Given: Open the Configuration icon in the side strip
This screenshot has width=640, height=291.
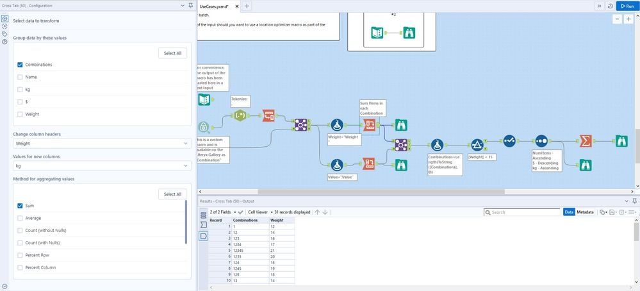Looking at the screenshot, I should (4, 19).
